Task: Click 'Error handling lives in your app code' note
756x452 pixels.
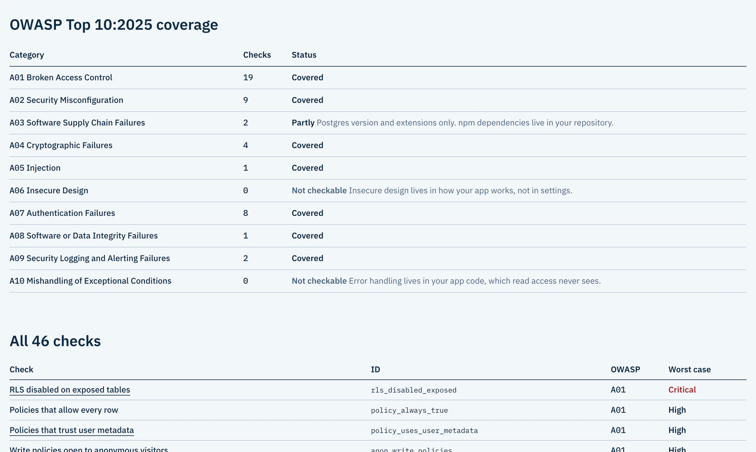Action: click(x=417, y=281)
